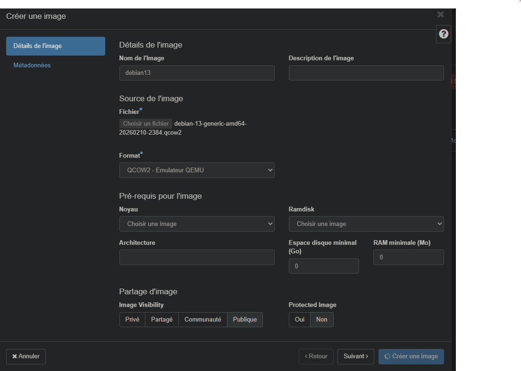Switch to the Métadonnées tab
The image size is (521, 371).
pyautogui.click(x=32, y=65)
